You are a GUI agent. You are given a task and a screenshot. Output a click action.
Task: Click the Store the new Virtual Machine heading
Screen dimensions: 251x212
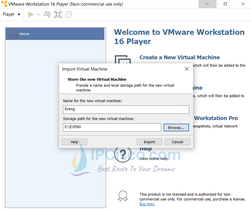pos(97,79)
